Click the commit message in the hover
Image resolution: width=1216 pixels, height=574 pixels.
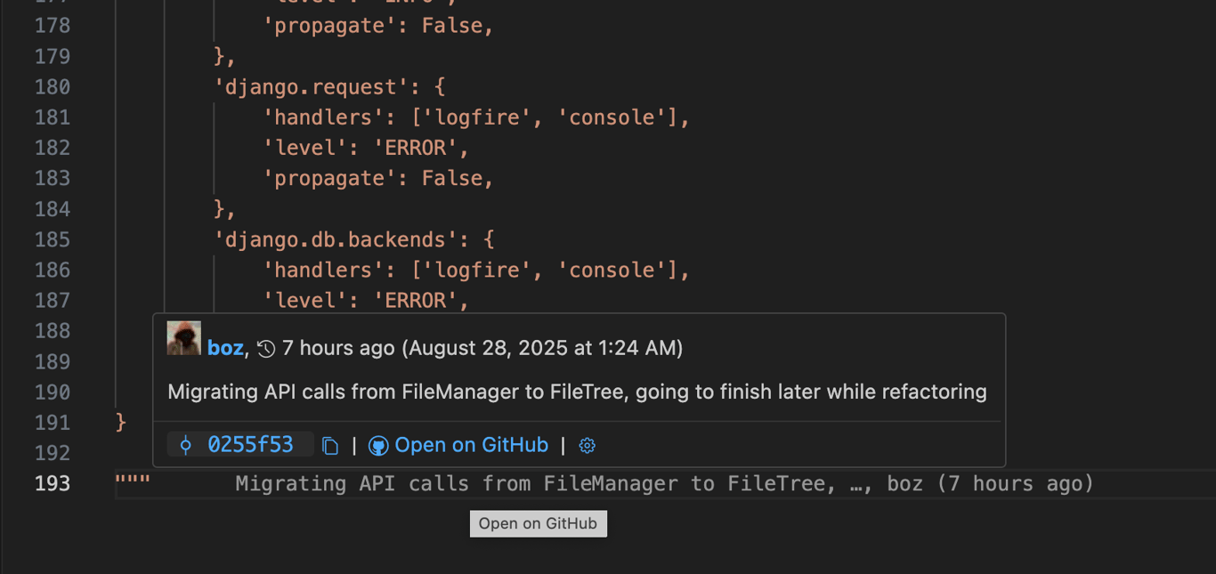[x=577, y=392]
